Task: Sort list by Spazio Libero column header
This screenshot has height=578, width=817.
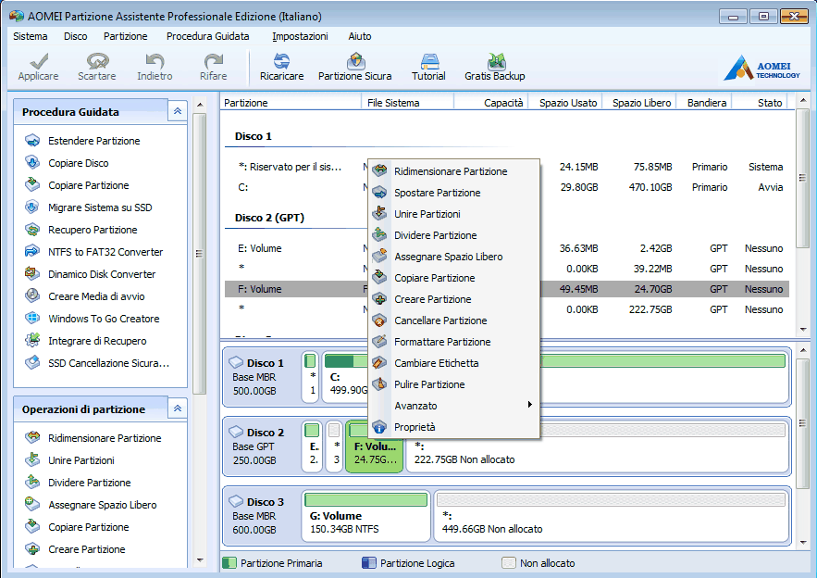Action: [641, 103]
